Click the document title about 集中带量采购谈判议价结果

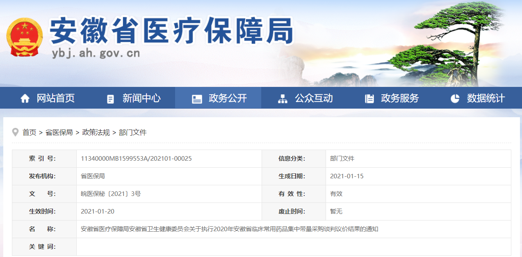pyautogui.click(x=230, y=229)
